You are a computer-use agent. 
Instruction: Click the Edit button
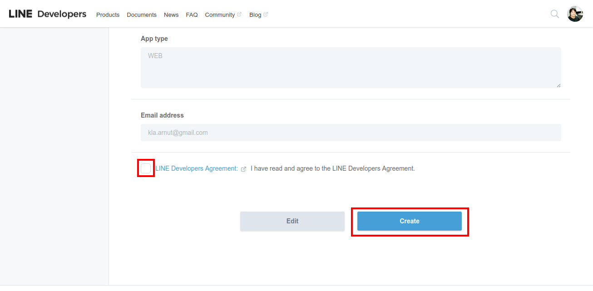292,221
